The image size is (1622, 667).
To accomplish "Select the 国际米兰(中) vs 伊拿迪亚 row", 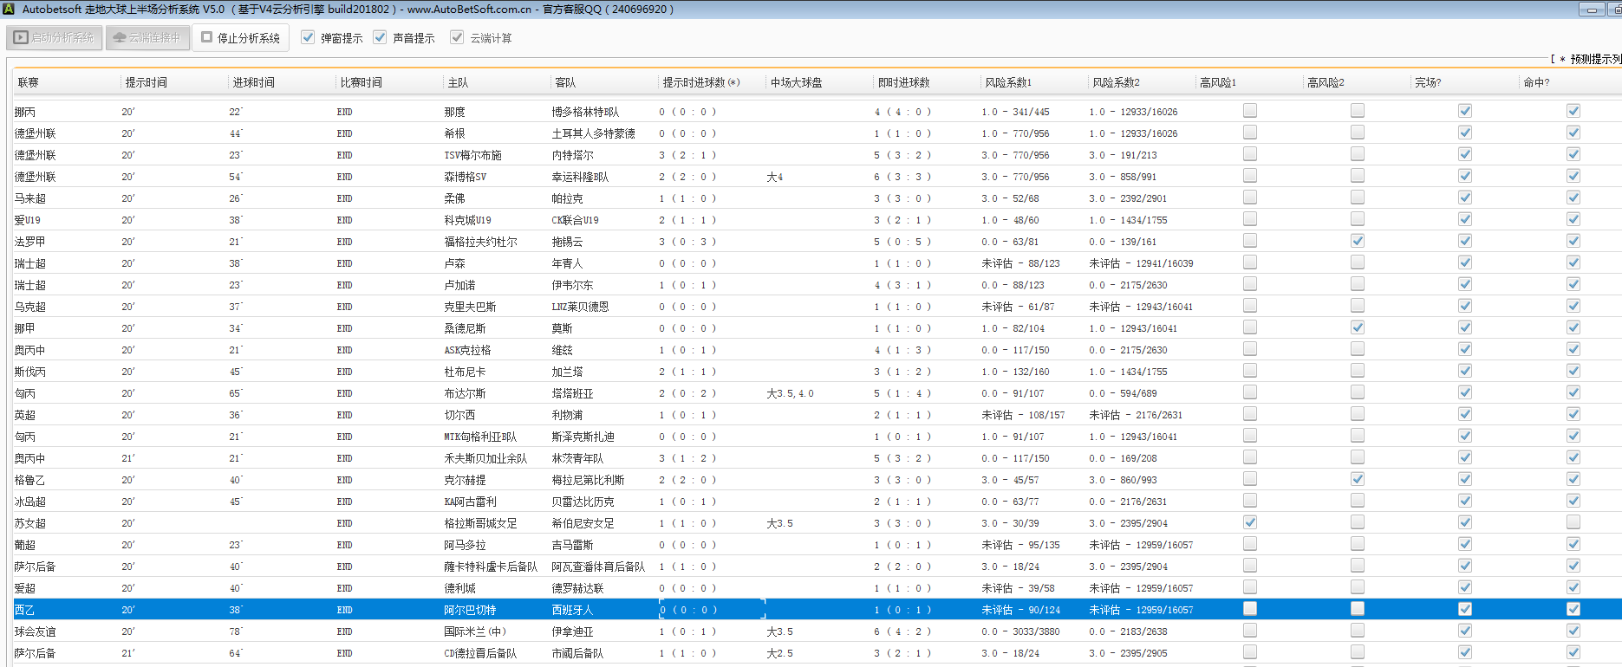I will coord(475,631).
